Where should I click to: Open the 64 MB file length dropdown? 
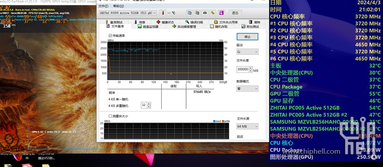tap(247, 126)
